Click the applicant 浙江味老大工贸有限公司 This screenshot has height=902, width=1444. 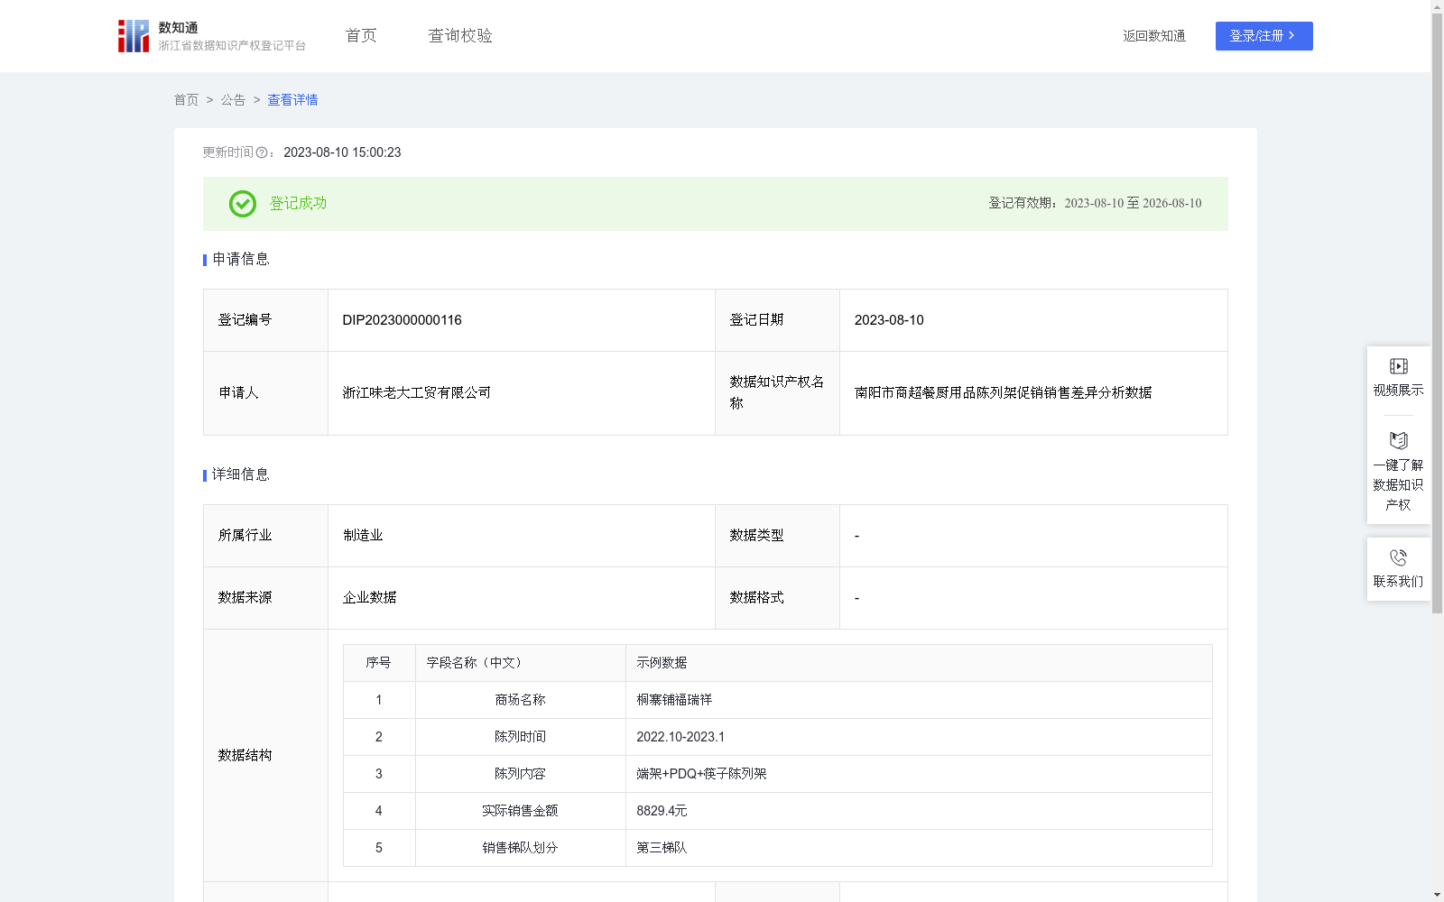pyautogui.click(x=416, y=393)
